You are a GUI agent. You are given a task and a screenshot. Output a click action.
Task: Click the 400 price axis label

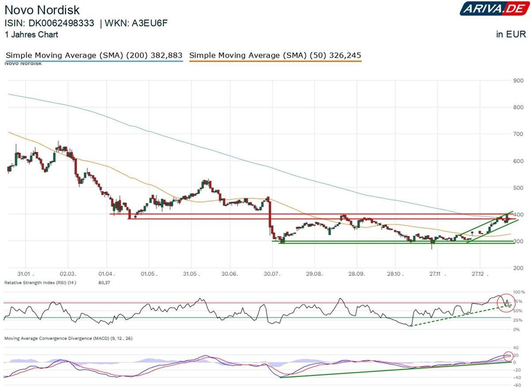point(519,214)
